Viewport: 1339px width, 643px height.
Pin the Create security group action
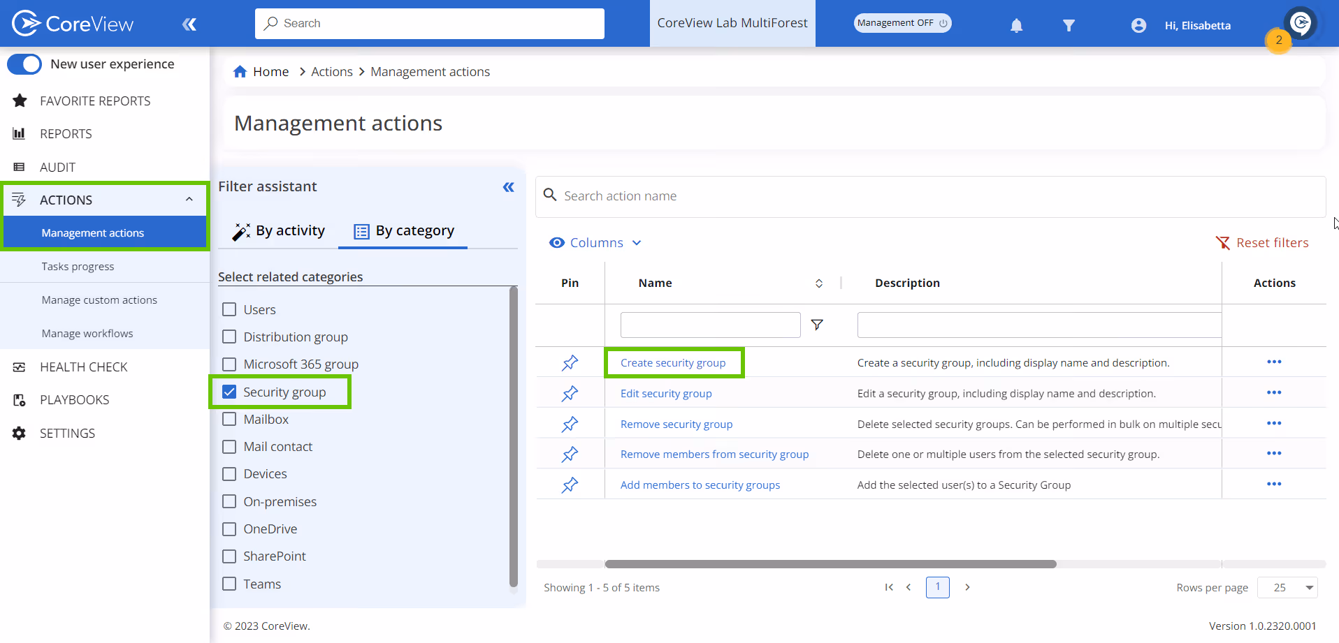pyautogui.click(x=570, y=362)
